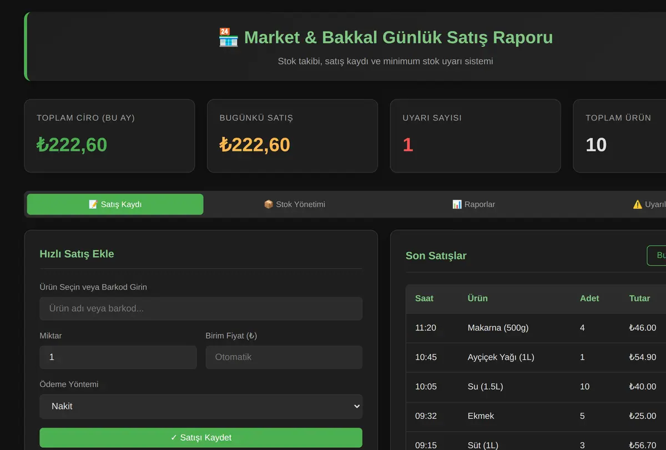Open the Ödeme Yöntemi dropdown
The width and height of the screenshot is (666, 450).
click(201, 406)
